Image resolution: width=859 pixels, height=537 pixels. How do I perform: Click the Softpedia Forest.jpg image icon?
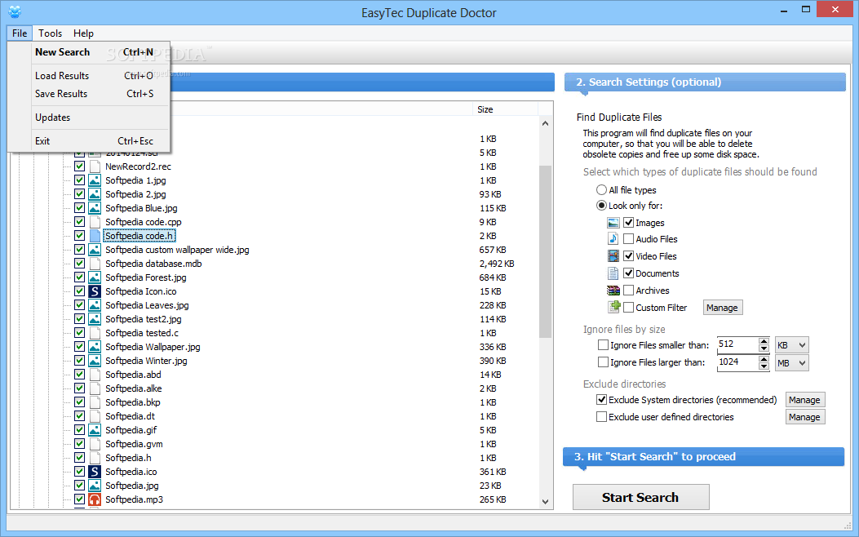point(95,277)
